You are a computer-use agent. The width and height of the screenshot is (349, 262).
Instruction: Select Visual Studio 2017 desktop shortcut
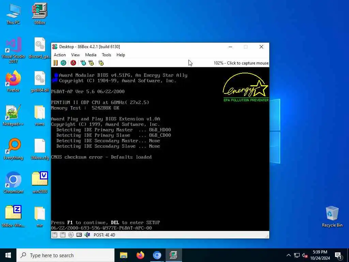[13, 50]
